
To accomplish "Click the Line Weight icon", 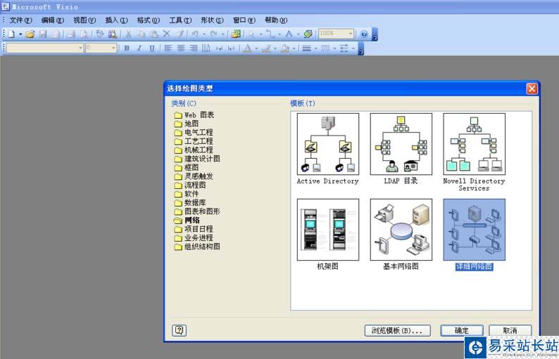I will [x=306, y=48].
